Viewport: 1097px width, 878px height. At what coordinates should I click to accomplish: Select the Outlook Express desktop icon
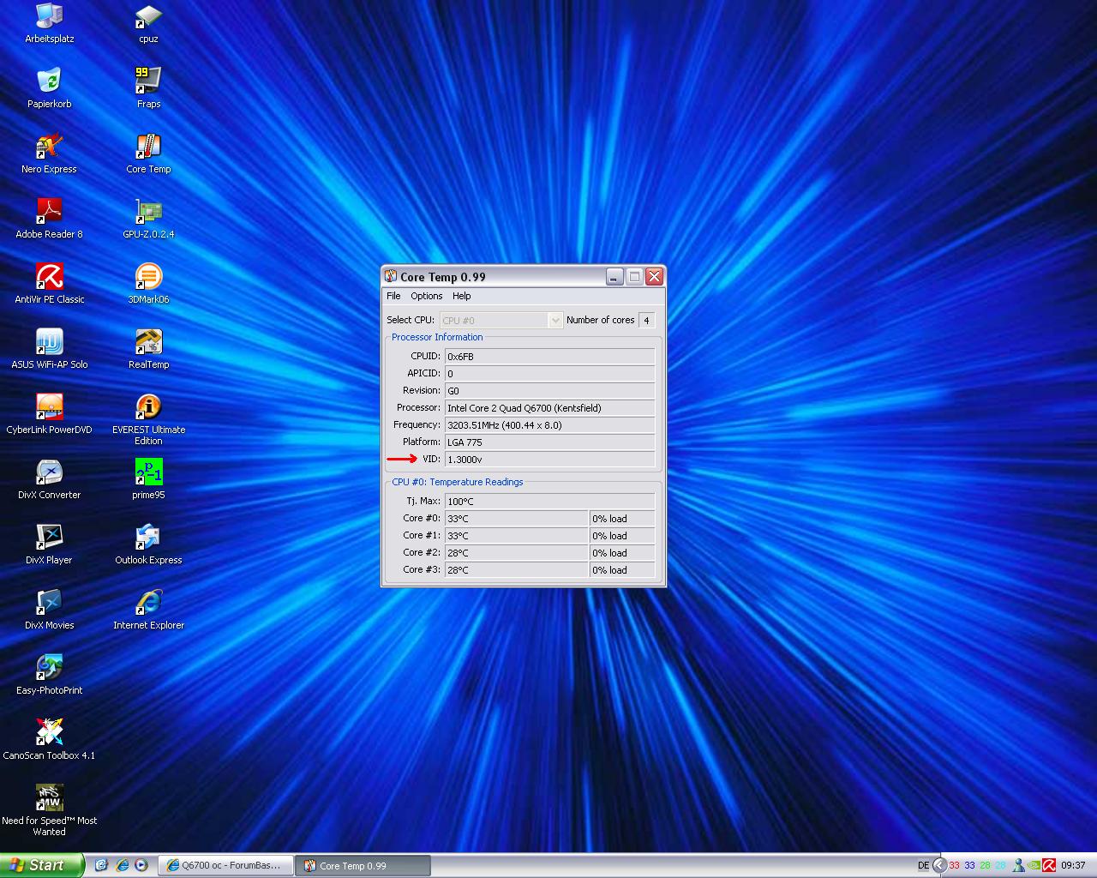click(148, 544)
